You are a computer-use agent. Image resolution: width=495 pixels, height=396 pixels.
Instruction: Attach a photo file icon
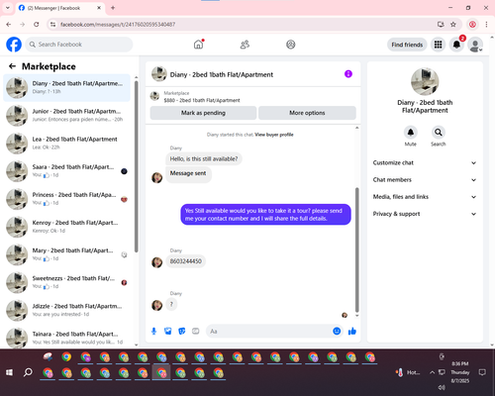coord(168,331)
